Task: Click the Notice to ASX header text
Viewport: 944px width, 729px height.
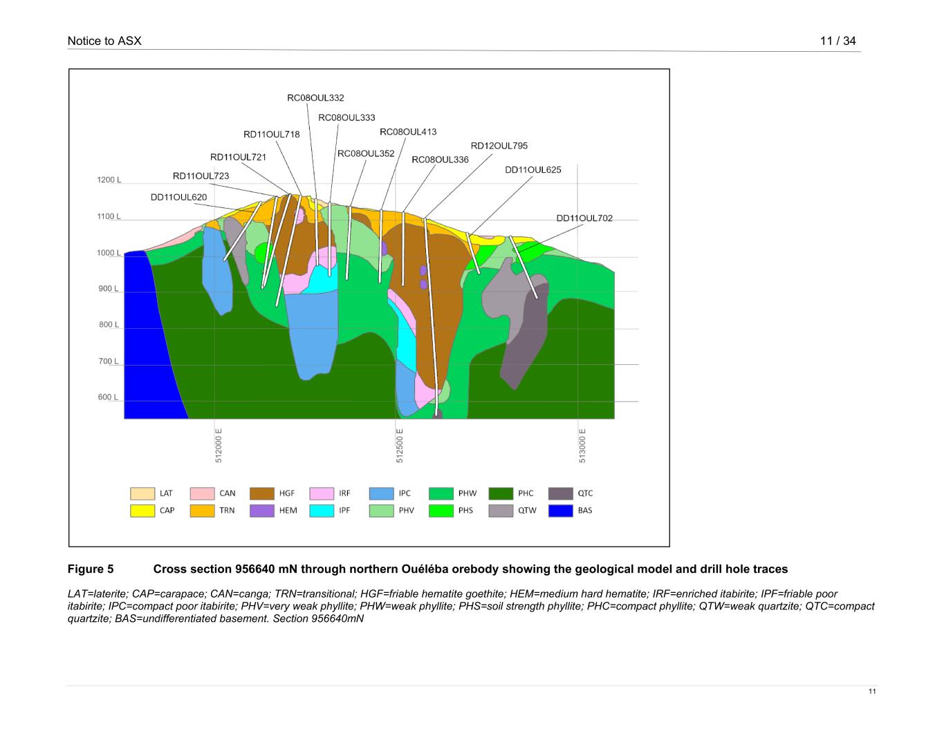Action: (x=104, y=41)
